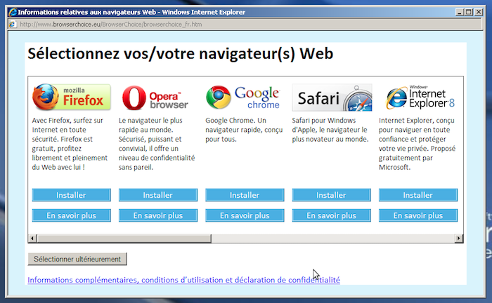Click the Internet Explorer 8 logo
This screenshot has width=492, height=303.
click(420, 97)
